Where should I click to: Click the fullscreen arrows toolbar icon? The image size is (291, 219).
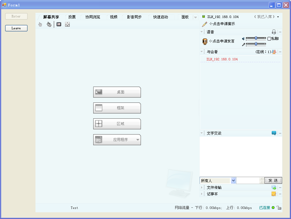[x=67, y=24]
